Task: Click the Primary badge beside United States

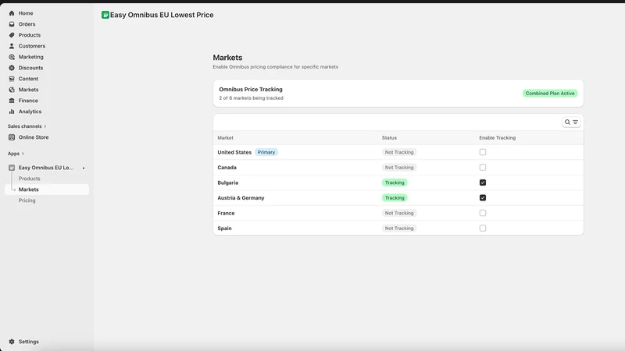Action: (266, 152)
